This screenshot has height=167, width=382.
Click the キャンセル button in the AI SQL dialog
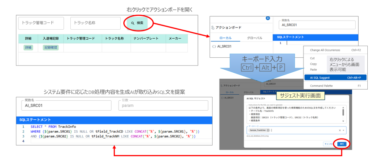pos(329,144)
